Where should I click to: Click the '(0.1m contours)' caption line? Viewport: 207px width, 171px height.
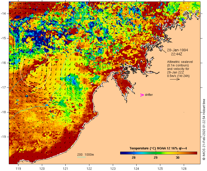click(178, 65)
